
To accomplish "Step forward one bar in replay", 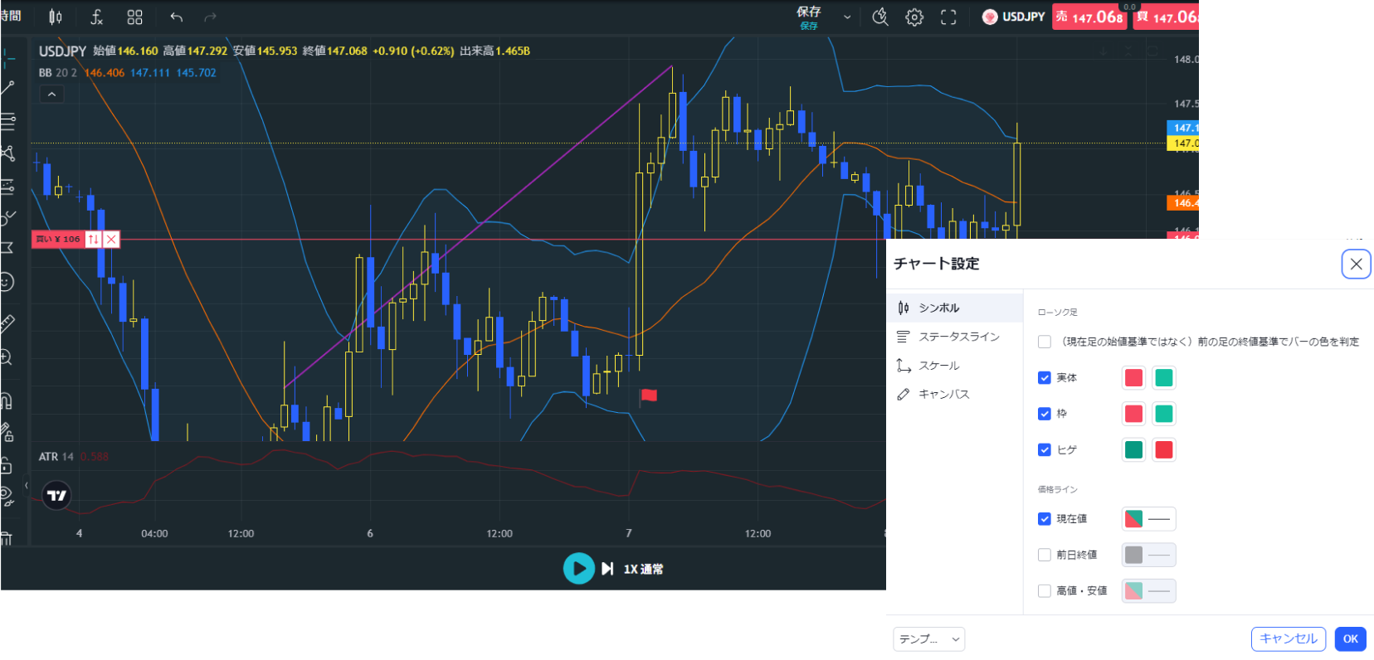I will point(607,569).
